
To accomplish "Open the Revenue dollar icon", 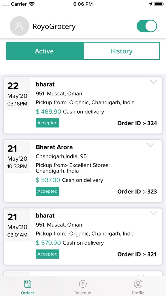I will tap(83, 284).
